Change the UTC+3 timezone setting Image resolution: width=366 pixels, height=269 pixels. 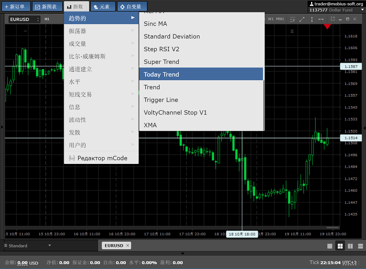[x=349, y=262]
